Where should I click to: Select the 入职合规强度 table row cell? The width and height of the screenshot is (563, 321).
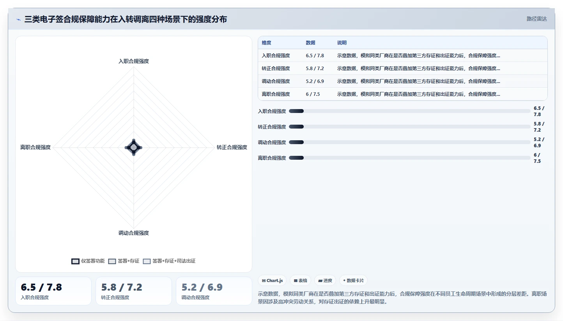[276, 56]
